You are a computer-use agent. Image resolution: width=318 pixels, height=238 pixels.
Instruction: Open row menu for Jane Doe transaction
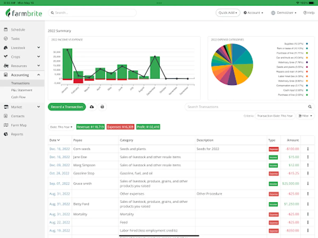point(308,157)
